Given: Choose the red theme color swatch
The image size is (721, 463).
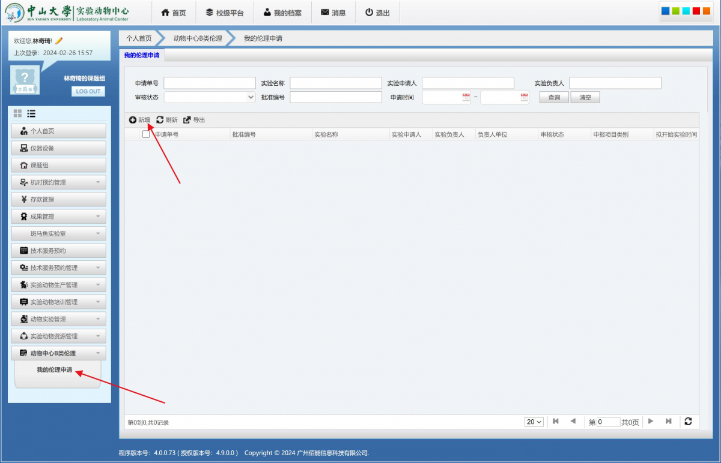Looking at the screenshot, I should (696, 11).
